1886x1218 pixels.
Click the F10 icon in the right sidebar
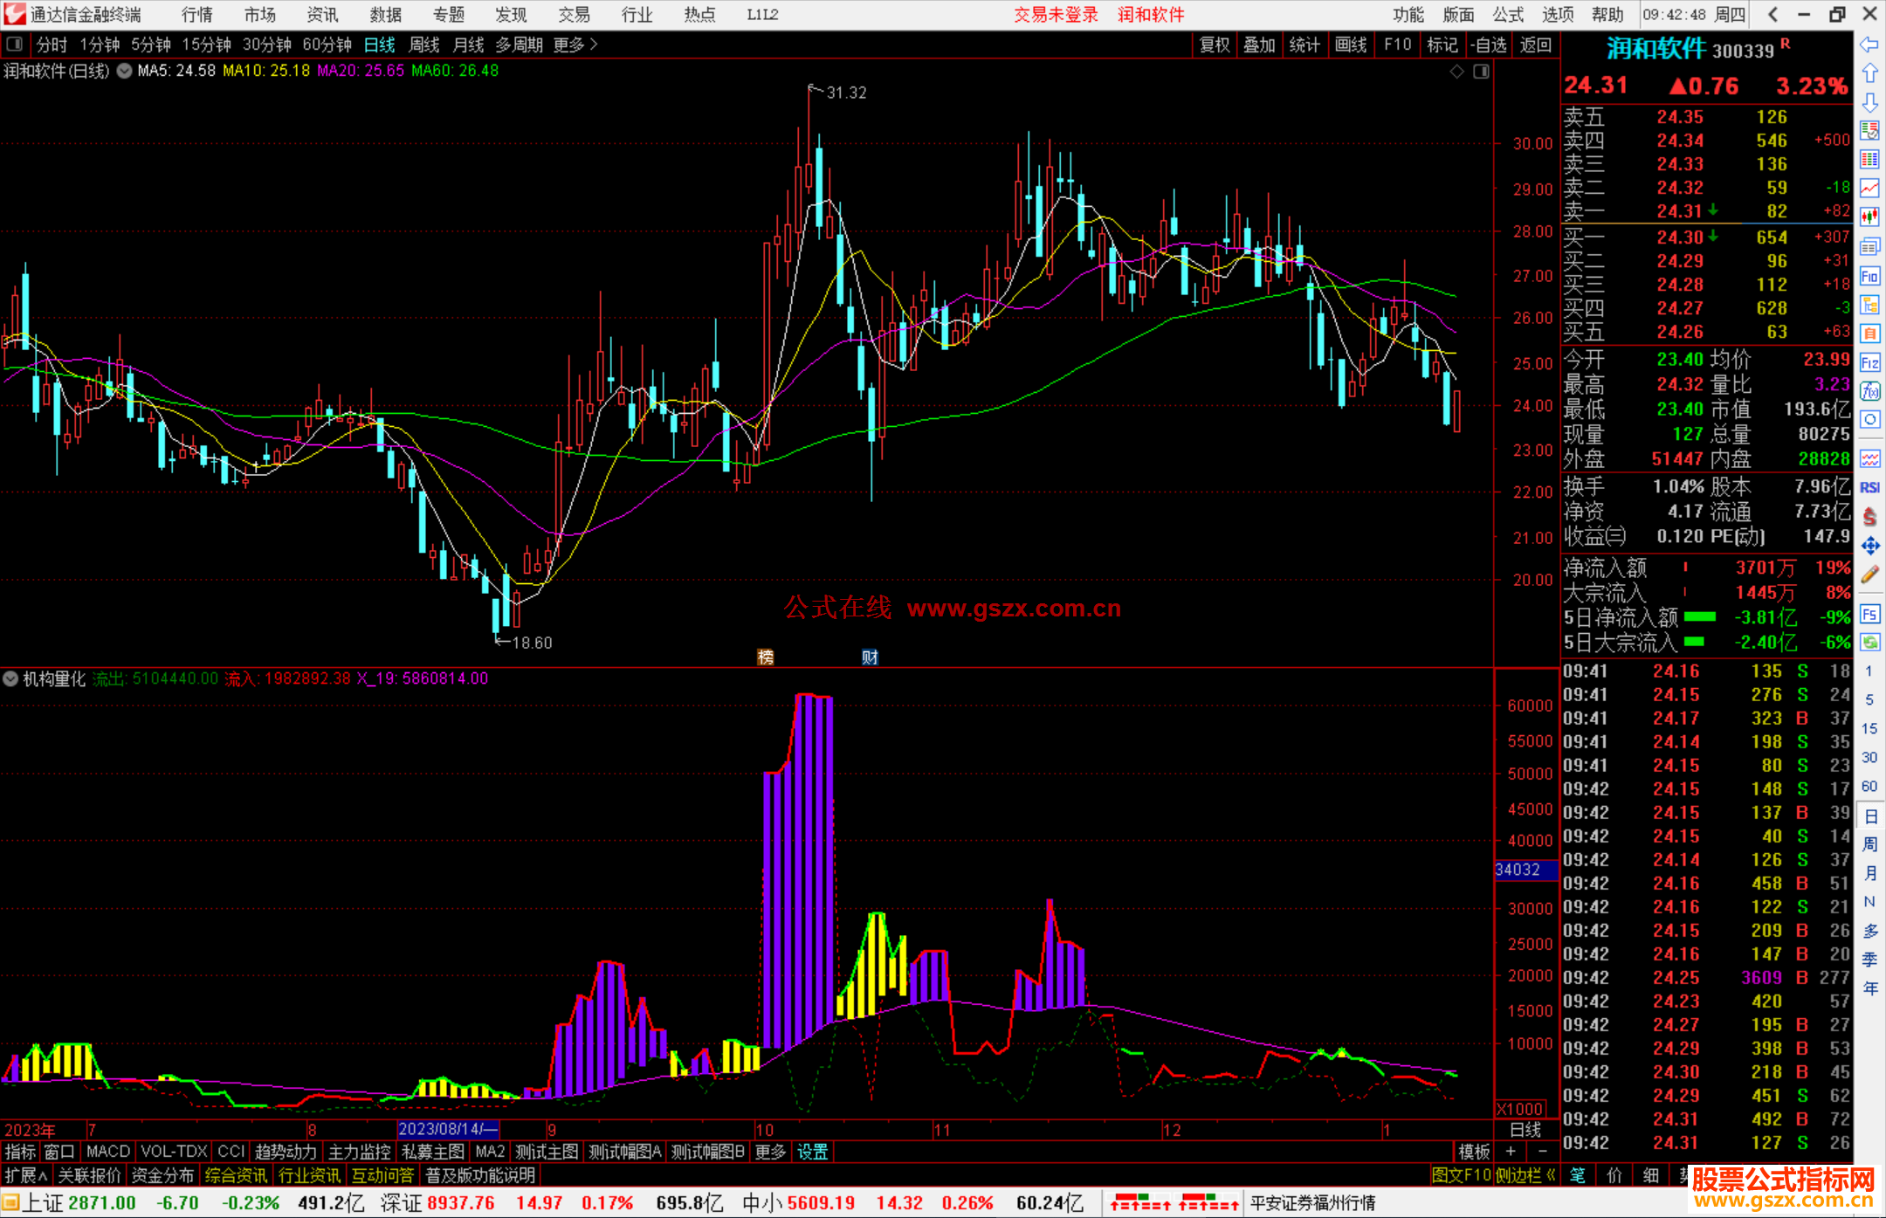(1869, 277)
